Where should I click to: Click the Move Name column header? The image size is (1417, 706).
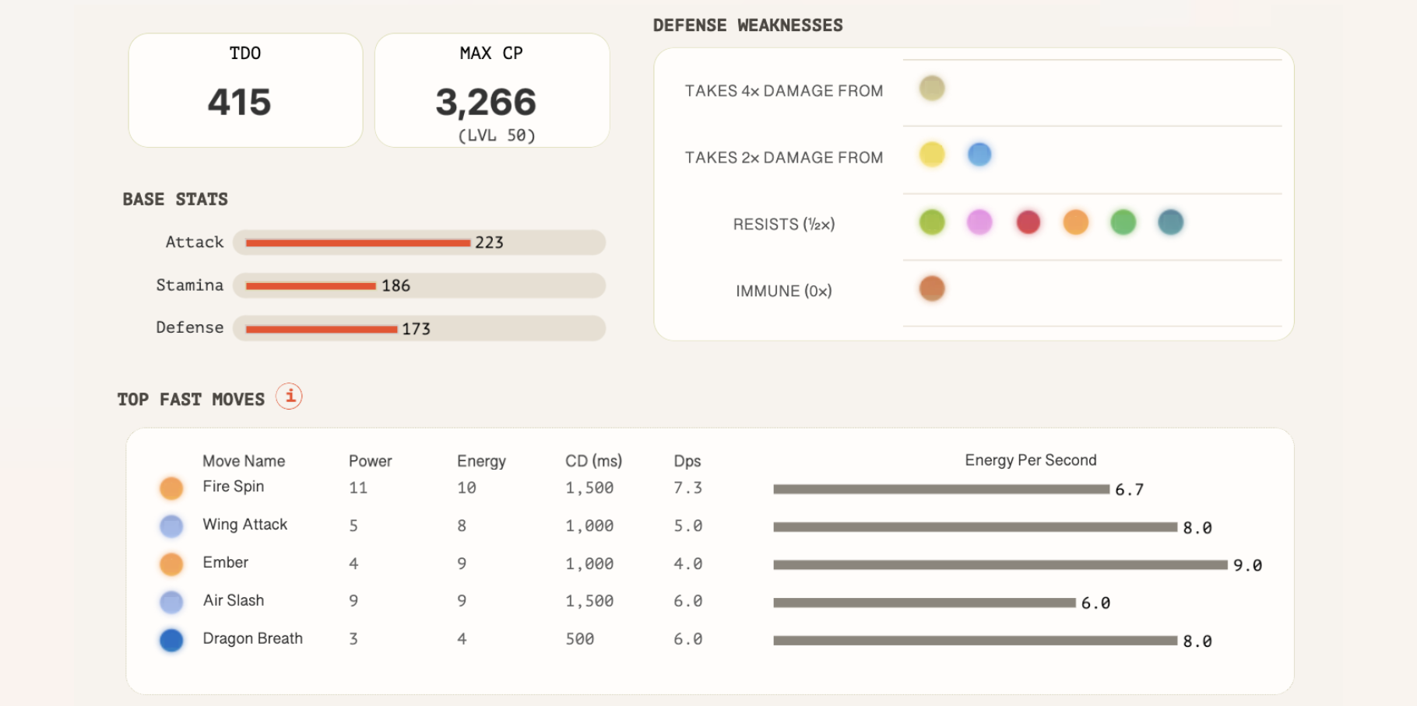pyautogui.click(x=244, y=461)
